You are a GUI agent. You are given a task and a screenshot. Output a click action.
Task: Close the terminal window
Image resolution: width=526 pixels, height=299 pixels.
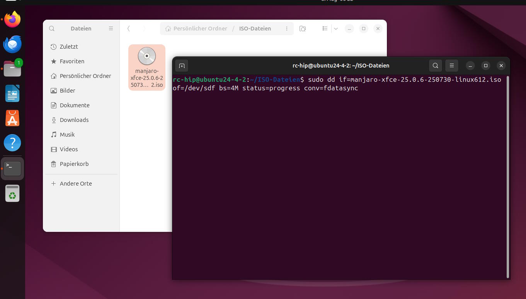501,66
